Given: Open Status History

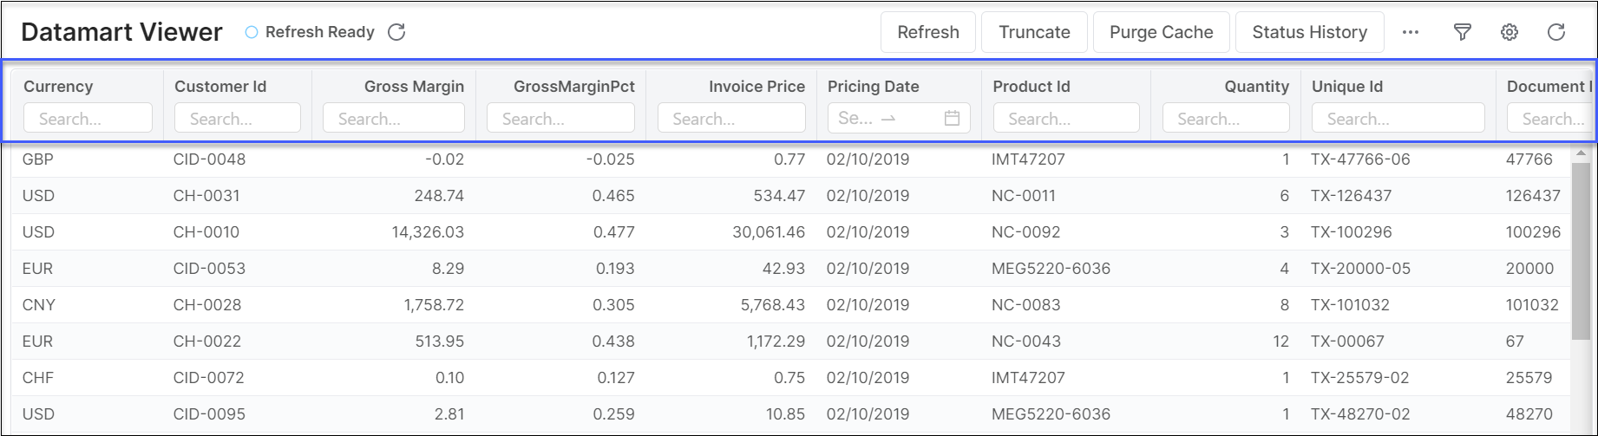Looking at the screenshot, I should pos(1309,32).
